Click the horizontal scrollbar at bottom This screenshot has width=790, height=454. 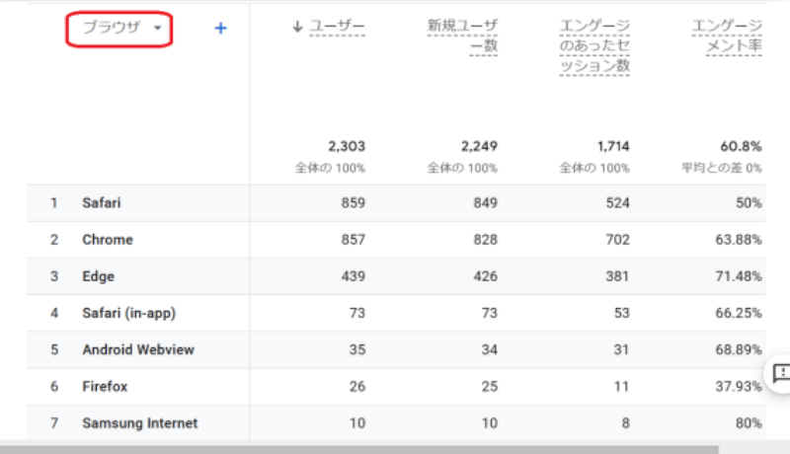pyautogui.click(x=358, y=449)
